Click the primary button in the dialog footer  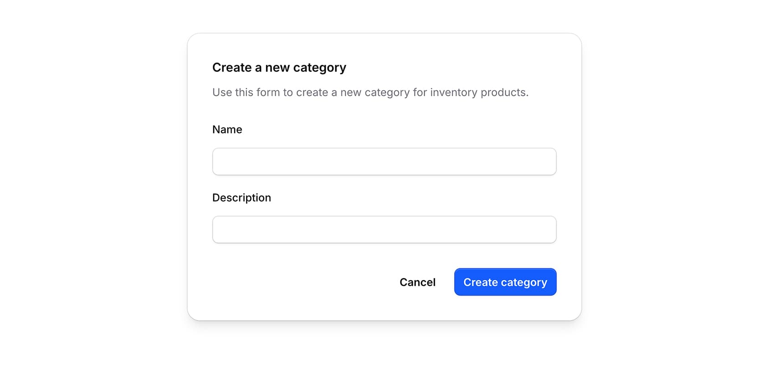point(505,282)
